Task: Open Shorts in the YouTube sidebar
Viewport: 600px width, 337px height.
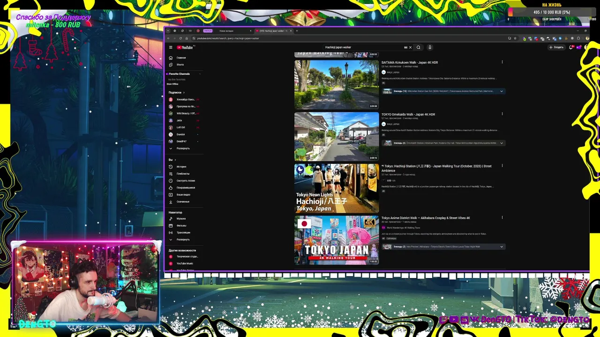Action: [x=180, y=65]
